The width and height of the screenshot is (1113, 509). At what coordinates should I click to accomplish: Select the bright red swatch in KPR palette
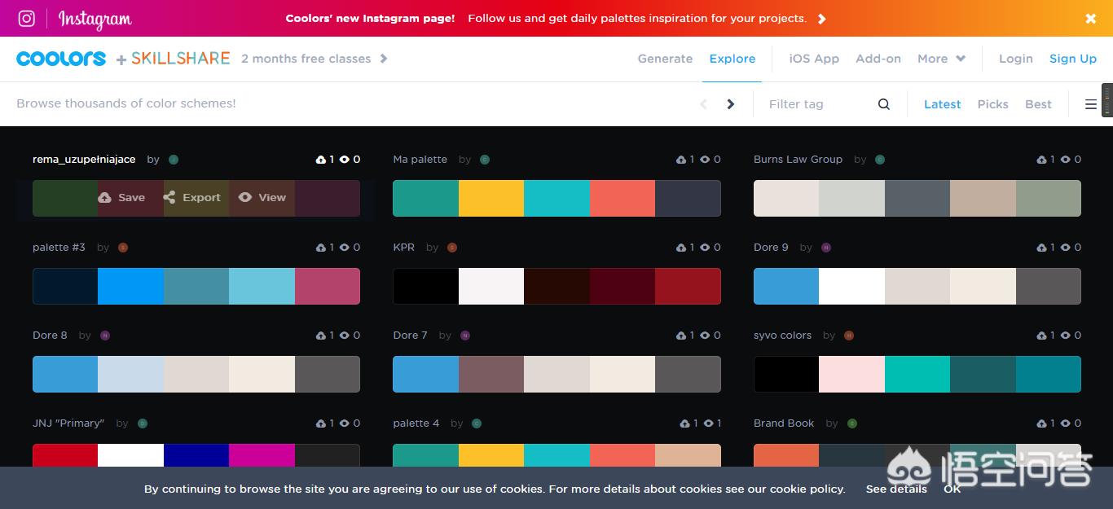tap(688, 287)
